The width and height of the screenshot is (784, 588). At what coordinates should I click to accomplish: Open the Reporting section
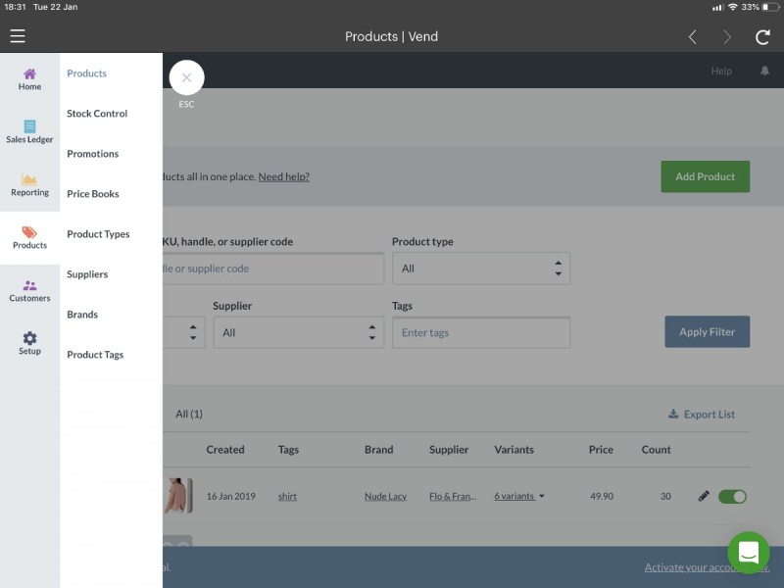click(x=29, y=185)
